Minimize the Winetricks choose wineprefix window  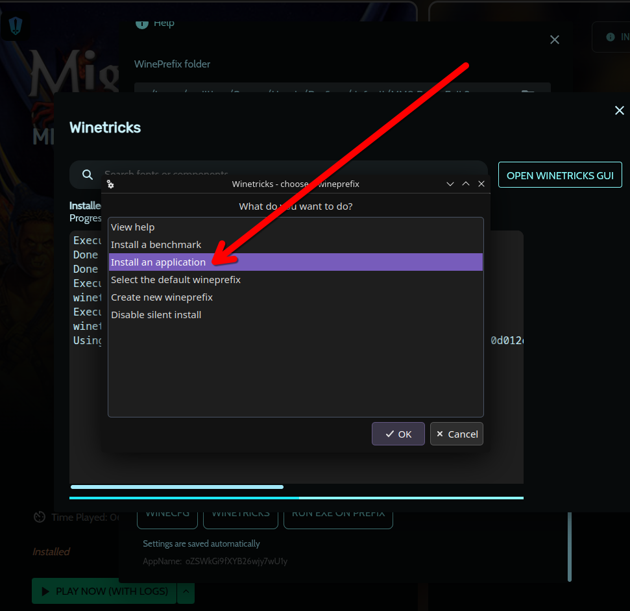(x=450, y=184)
